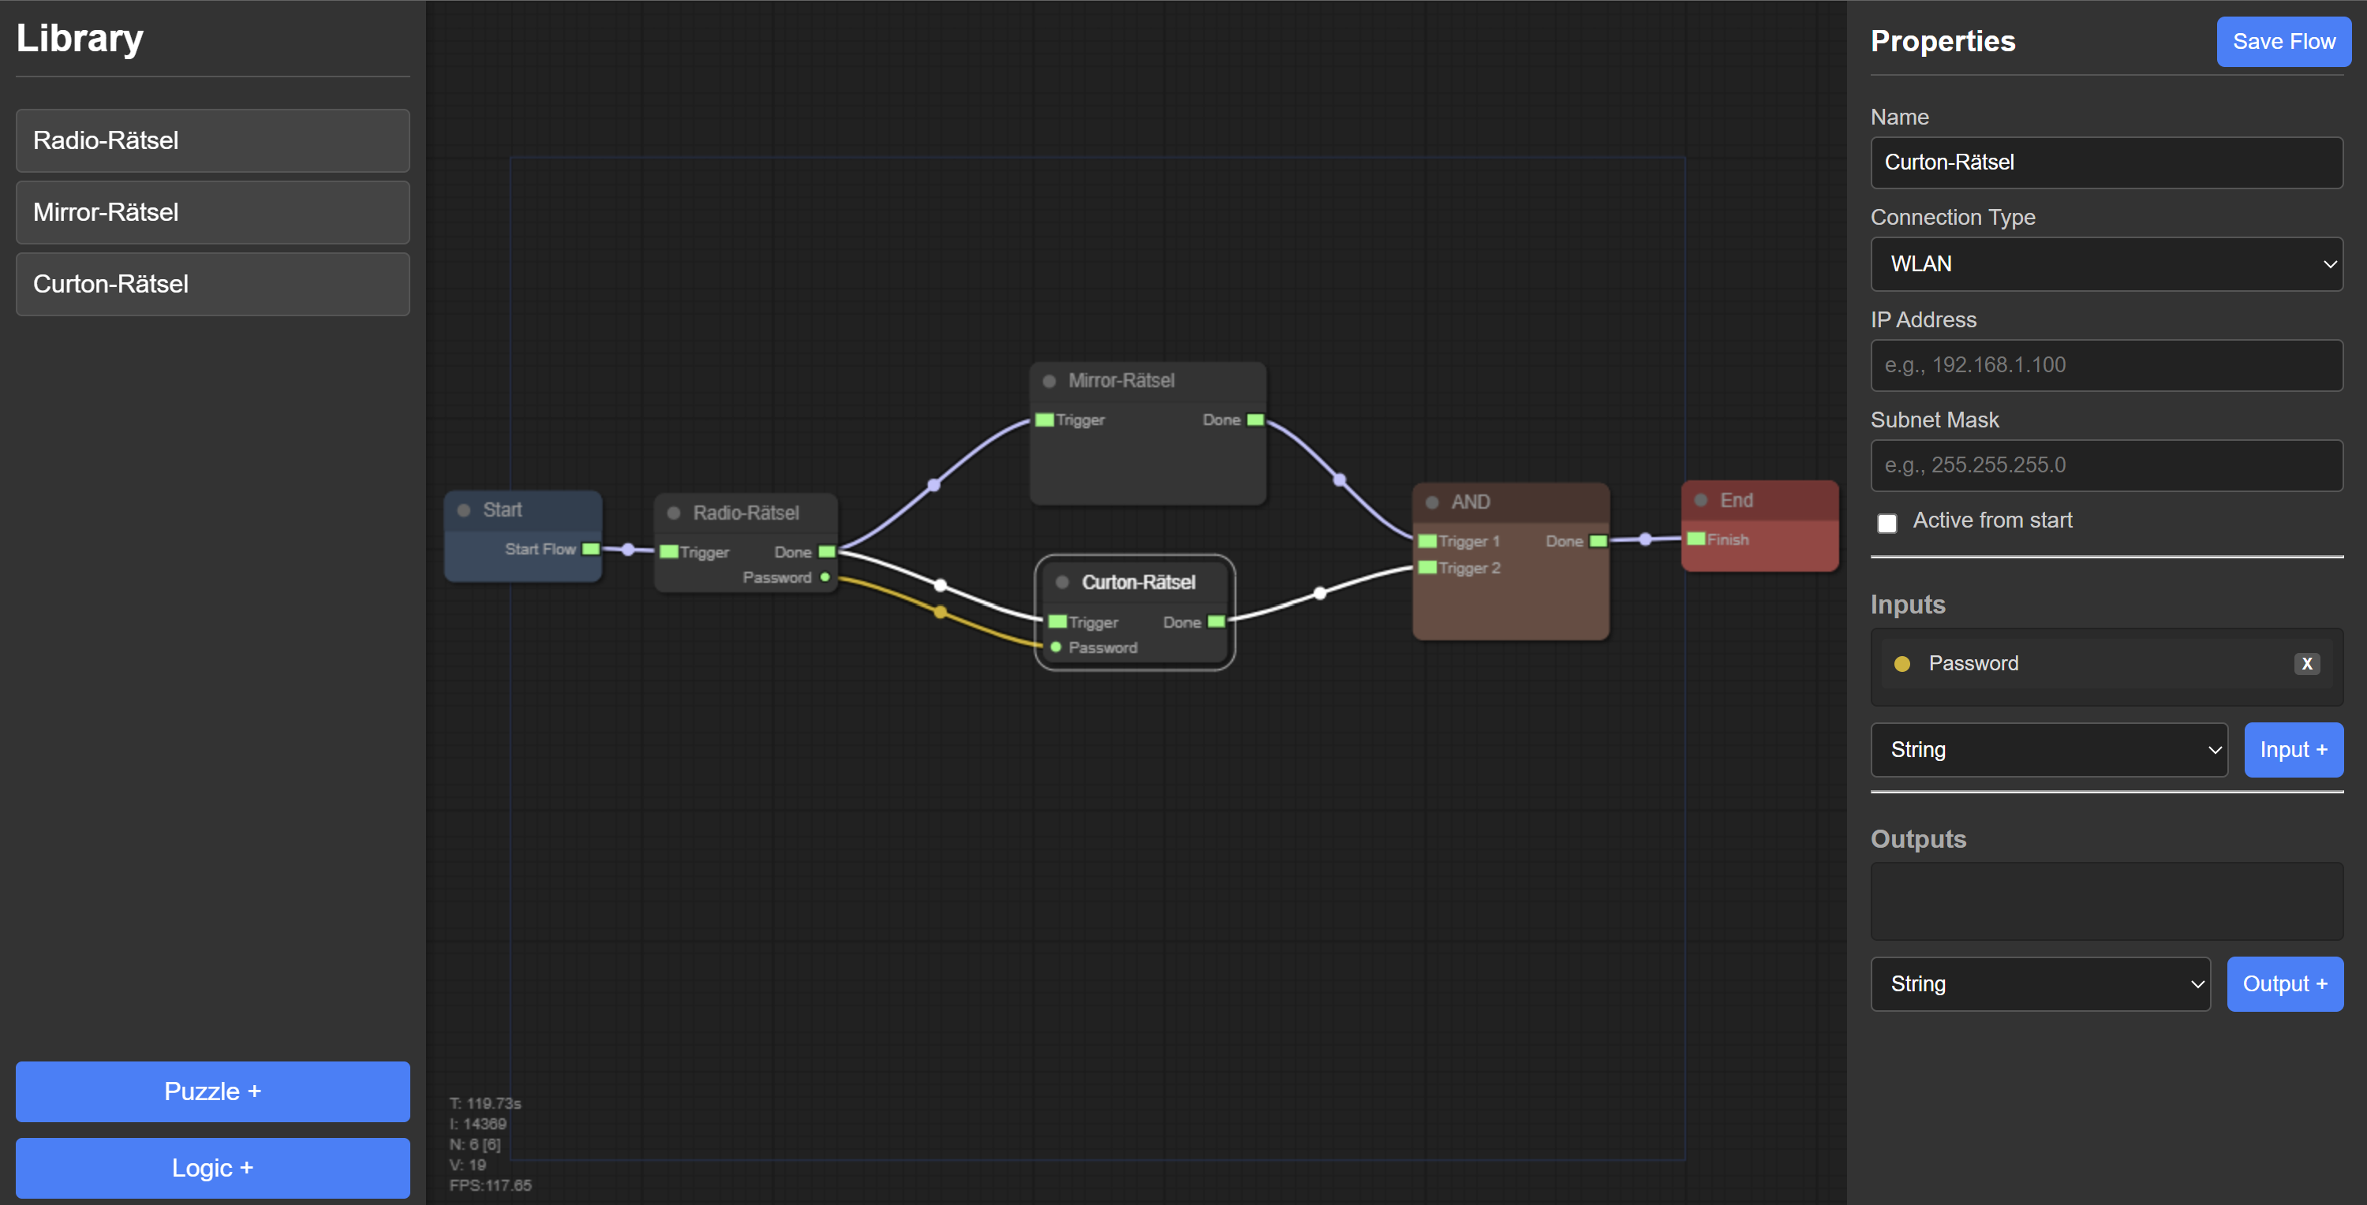Click the Start Flow output port
The width and height of the screenshot is (2367, 1205).
590,549
